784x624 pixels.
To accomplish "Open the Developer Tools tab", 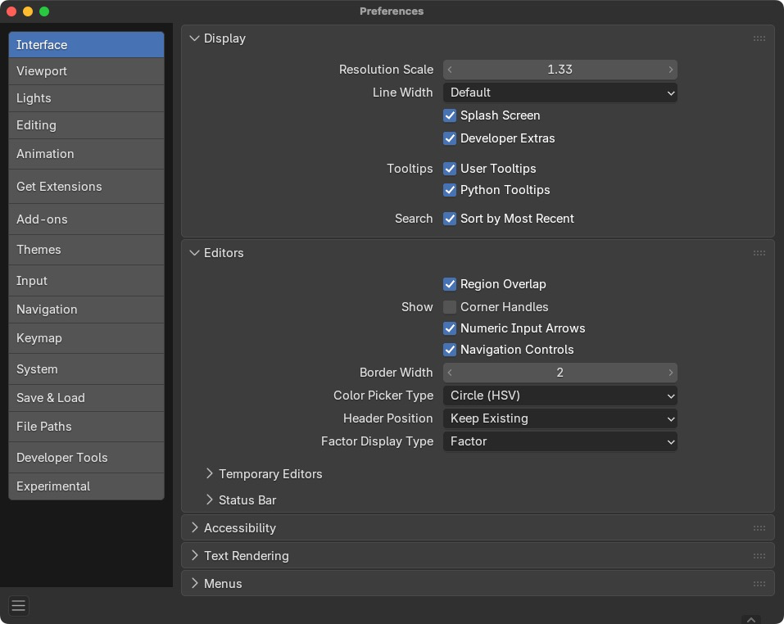I will click(87, 457).
